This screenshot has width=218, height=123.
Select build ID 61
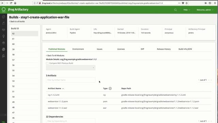pos(25,39)
